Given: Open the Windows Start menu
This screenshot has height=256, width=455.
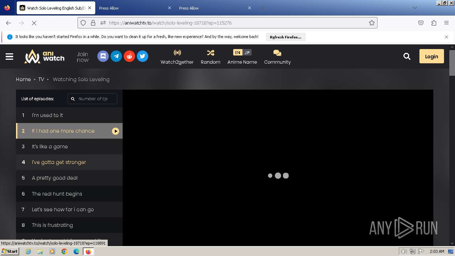Looking at the screenshot, I should tap(10, 251).
